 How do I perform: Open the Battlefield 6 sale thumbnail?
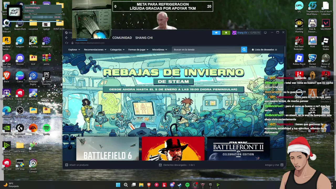point(107,149)
